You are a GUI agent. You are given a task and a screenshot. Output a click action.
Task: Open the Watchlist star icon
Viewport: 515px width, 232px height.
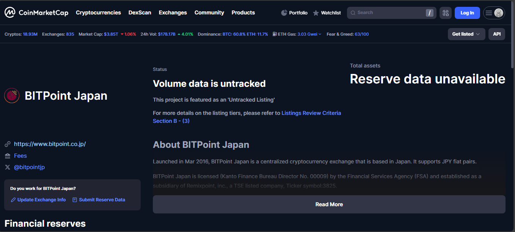pyautogui.click(x=316, y=13)
